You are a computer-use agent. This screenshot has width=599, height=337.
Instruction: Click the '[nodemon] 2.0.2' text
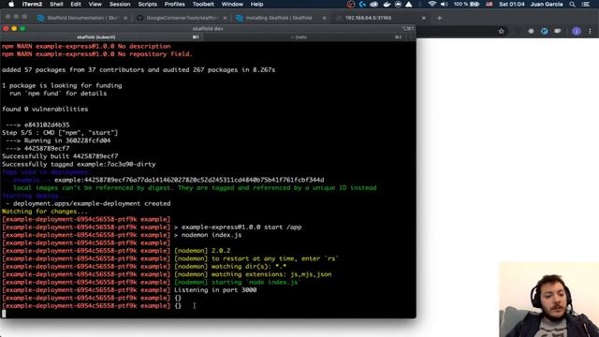tap(202, 251)
